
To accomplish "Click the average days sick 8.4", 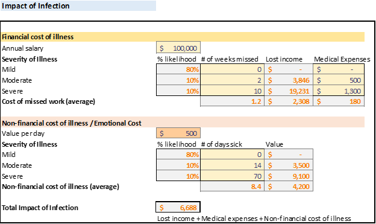I will click(232, 187).
